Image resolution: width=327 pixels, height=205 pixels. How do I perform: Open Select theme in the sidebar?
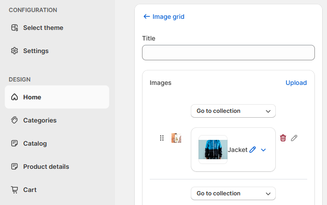(57, 27)
